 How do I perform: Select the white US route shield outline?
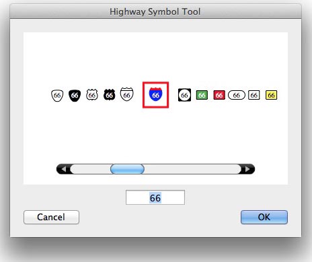coord(92,95)
